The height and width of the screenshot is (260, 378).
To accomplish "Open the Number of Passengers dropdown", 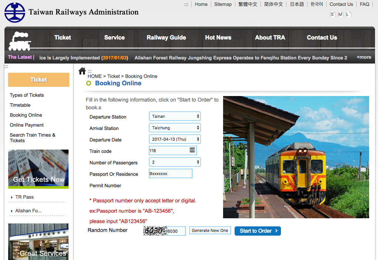I will tap(175, 162).
